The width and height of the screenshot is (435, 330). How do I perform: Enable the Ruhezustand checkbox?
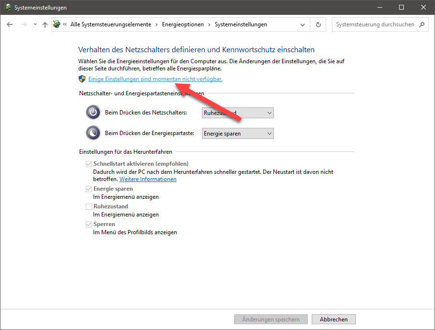pos(89,206)
